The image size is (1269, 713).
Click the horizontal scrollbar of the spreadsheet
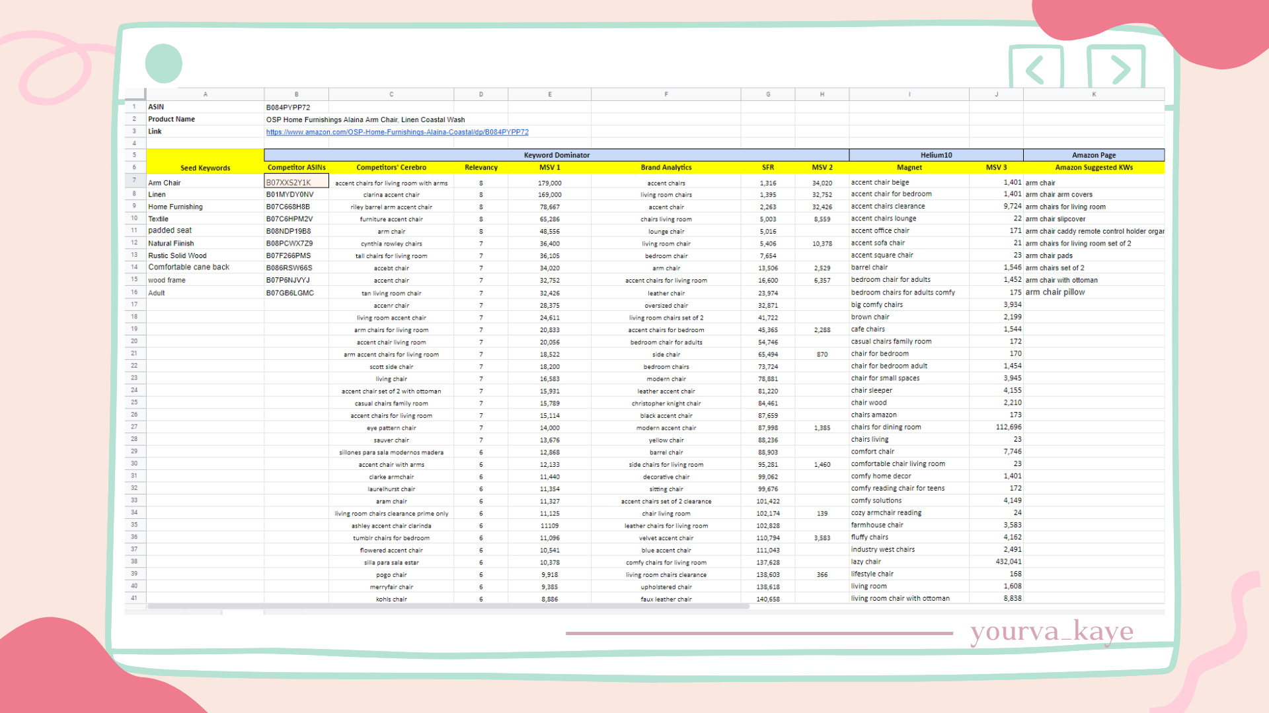pyautogui.click(x=448, y=606)
